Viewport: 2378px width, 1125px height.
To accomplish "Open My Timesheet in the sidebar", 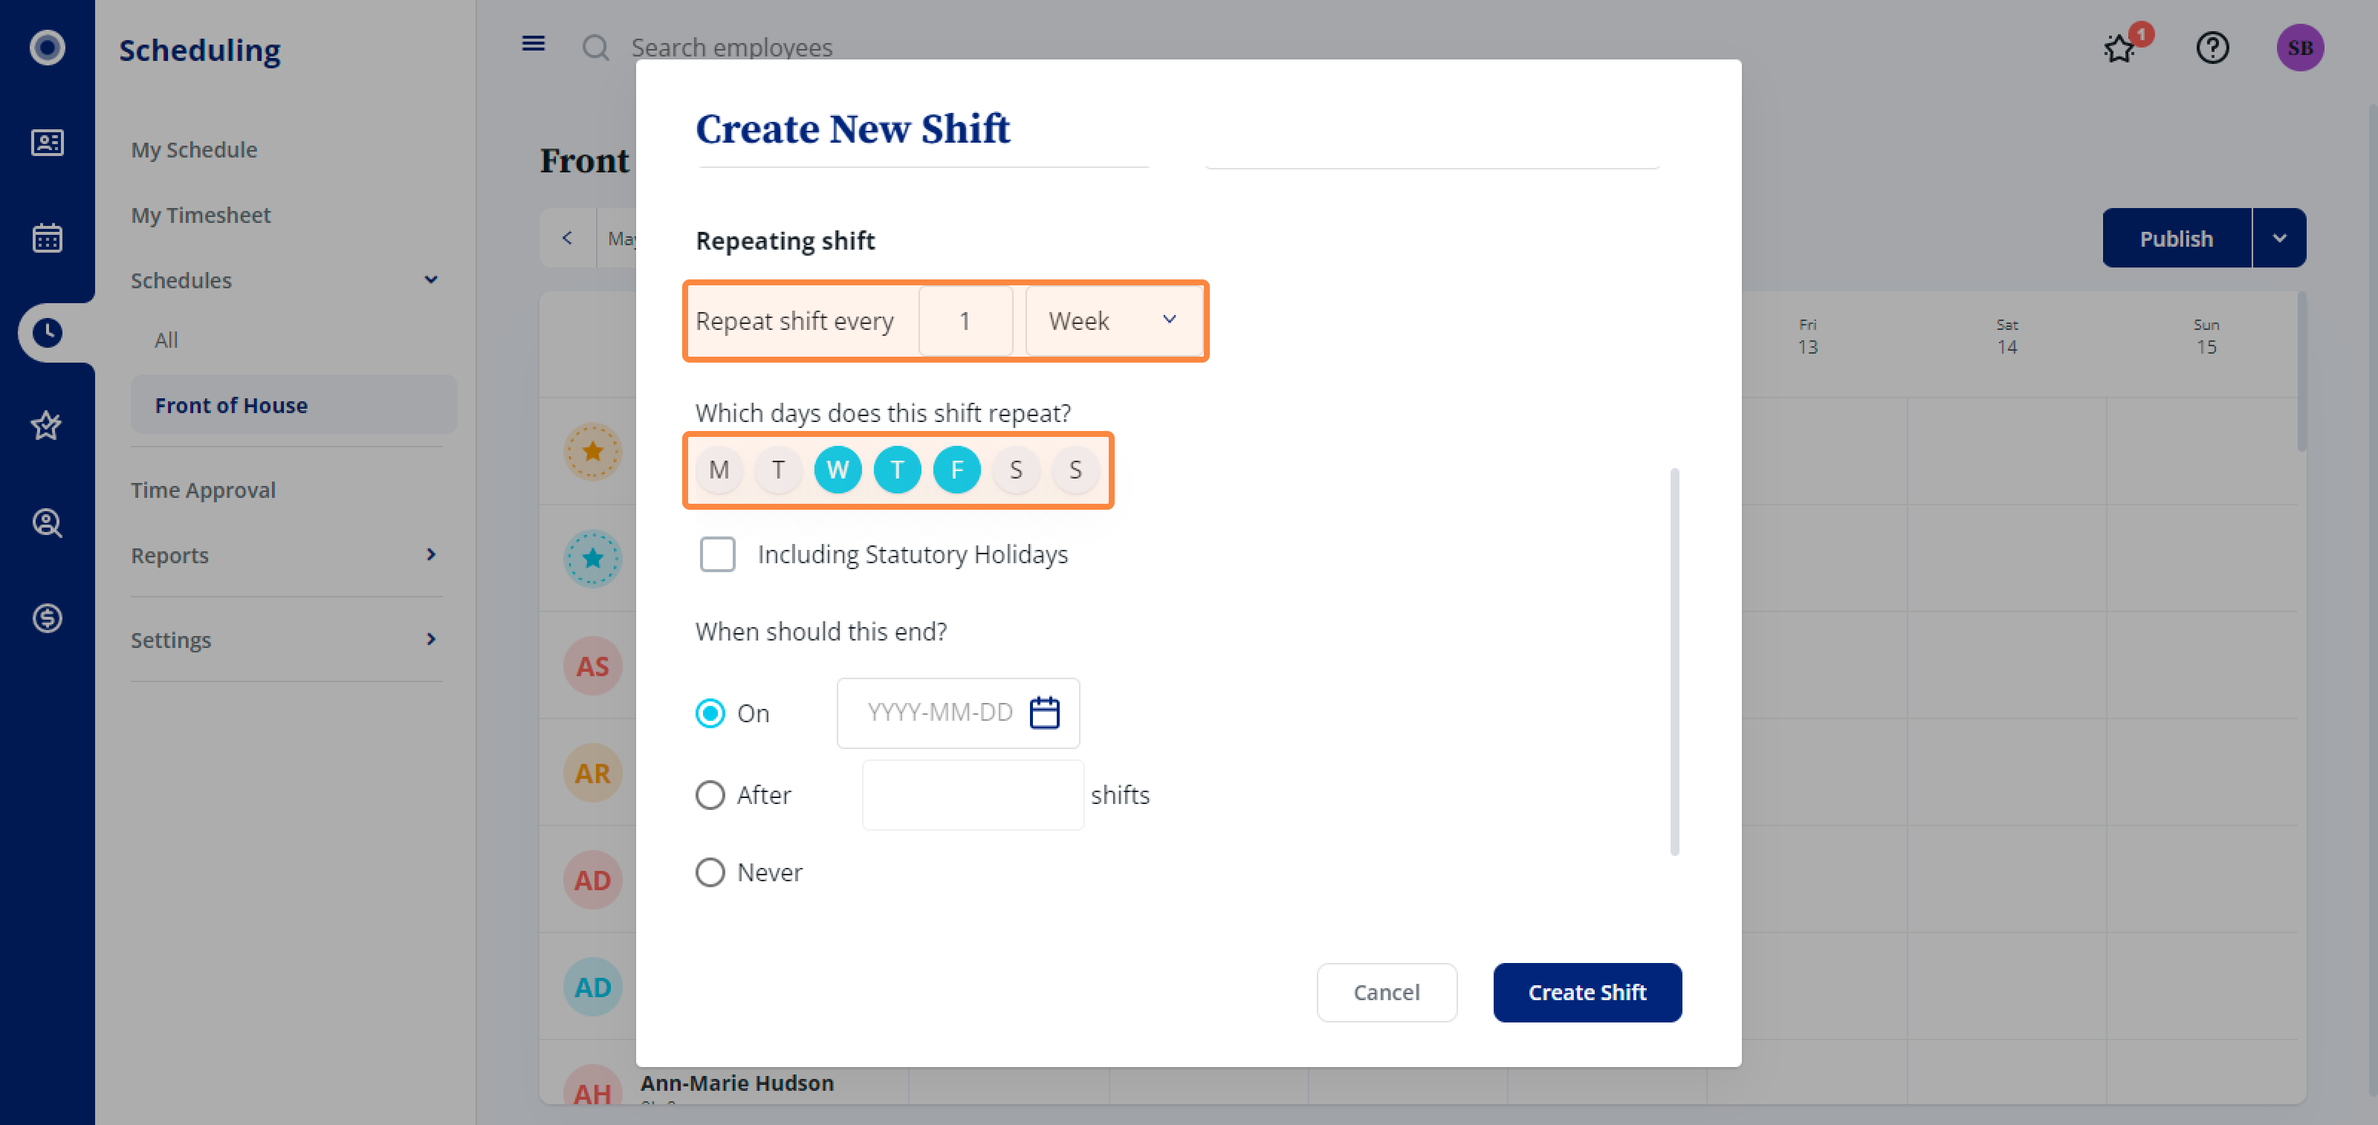I will (201, 215).
